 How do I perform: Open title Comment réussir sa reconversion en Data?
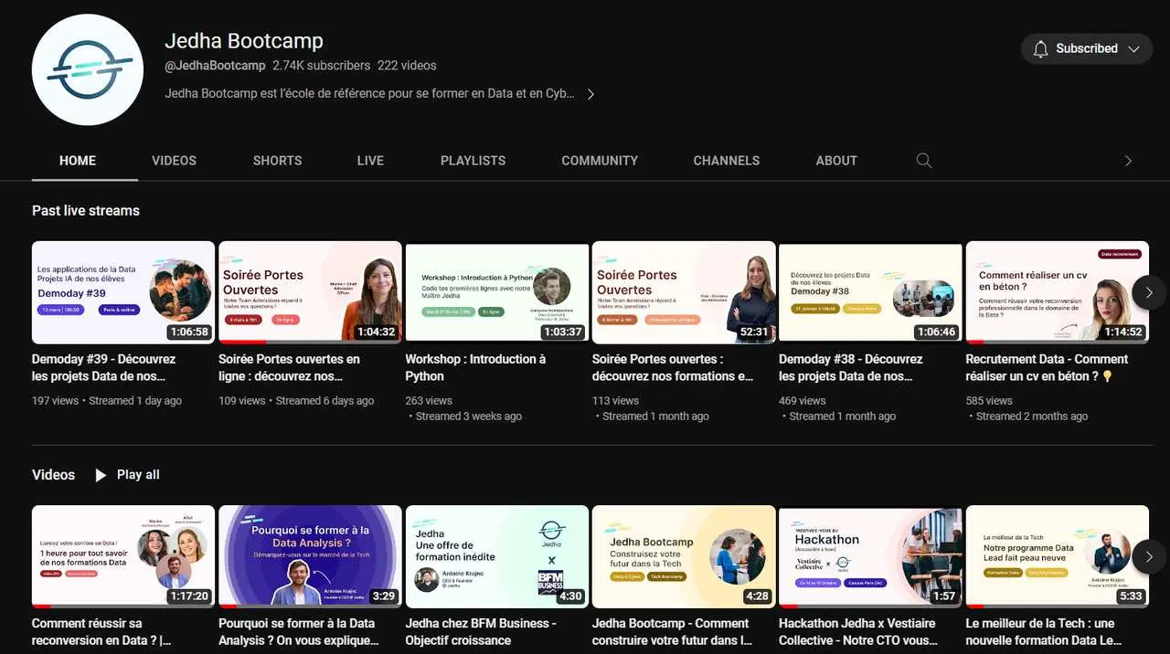[101, 631]
